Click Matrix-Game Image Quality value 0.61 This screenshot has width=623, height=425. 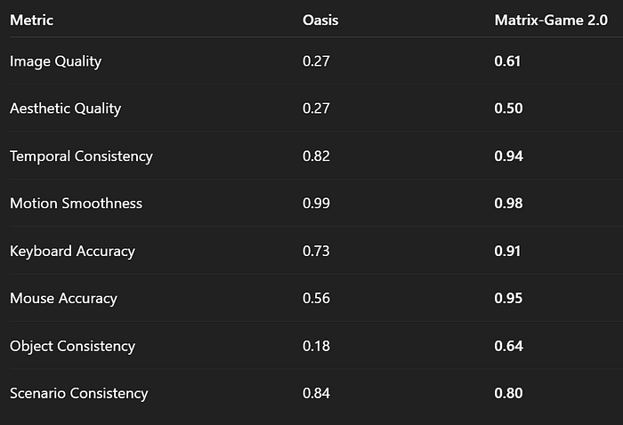[507, 61]
